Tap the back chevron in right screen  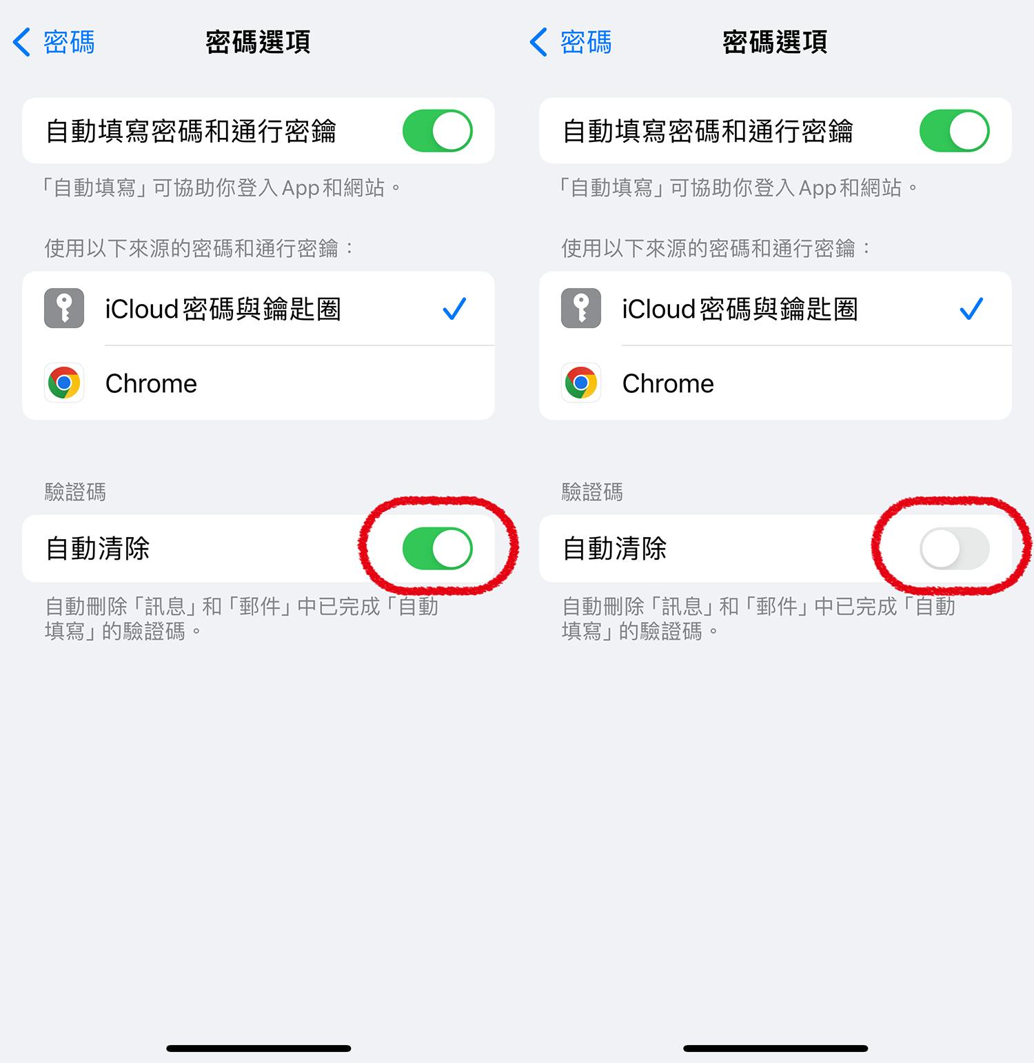(x=538, y=42)
